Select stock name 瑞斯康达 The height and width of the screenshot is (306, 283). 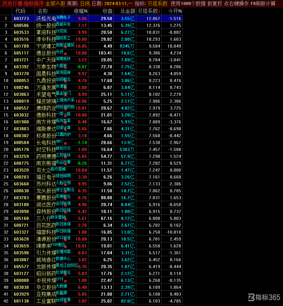(46, 129)
